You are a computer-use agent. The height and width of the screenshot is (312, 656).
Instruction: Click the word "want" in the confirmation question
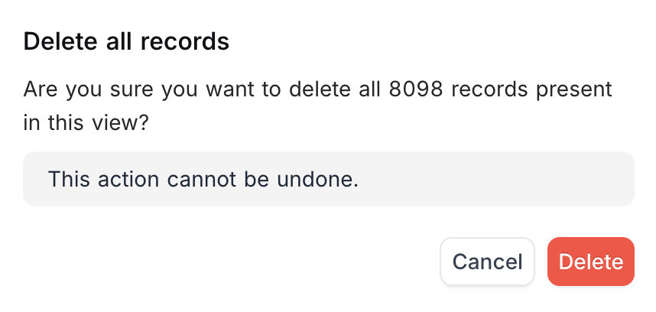231,90
